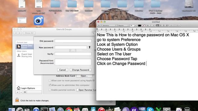198x111 pixels.
Task: Select the blue eye app icon on desktop
Action: 39,21
